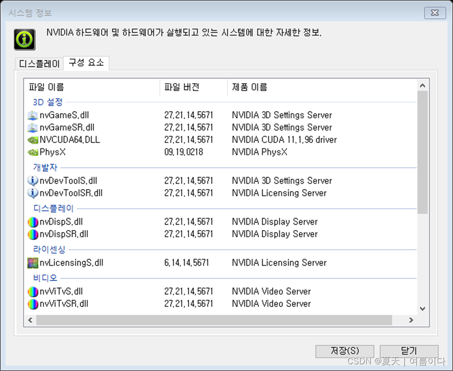The width and height of the screenshot is (453, 371).
Task: Click the nvDevToolSR.dll info icon
Action: point(33,193)
